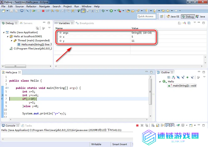208x147 pixels.
Task: Click the red Terminate icon in Console
Action: point(137,125)
